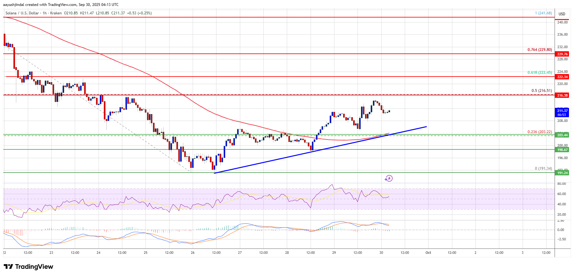Click the 0.618 (222.45) Fib label
The height and width of the screenshot is (276, 574).
(540, 73)
